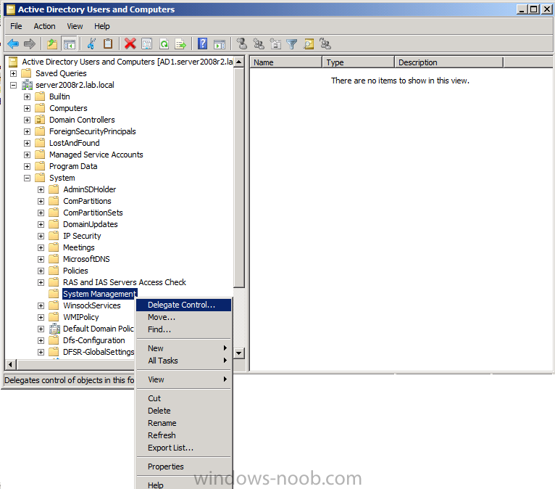Open the View submenu in context menu
Screen dimensions: 555x489
[x=184, y=379]
